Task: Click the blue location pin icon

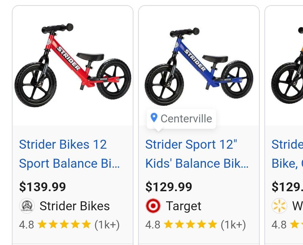Action: tap(154, 118)
